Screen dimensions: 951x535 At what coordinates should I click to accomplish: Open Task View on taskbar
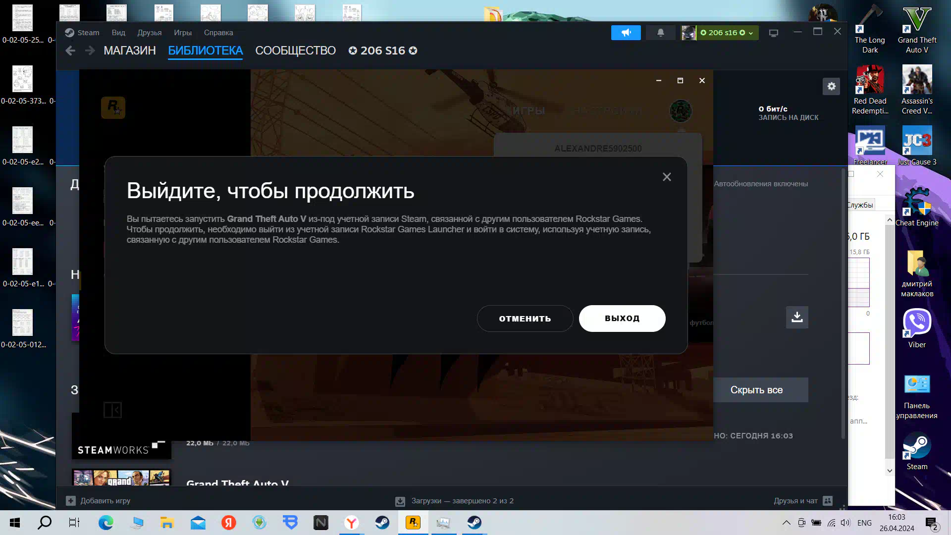74,523
